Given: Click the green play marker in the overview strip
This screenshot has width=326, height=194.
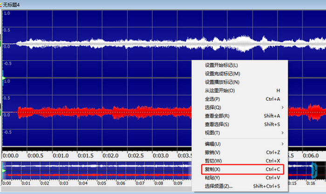Looking at the screenshot, I should coord(4,171).
